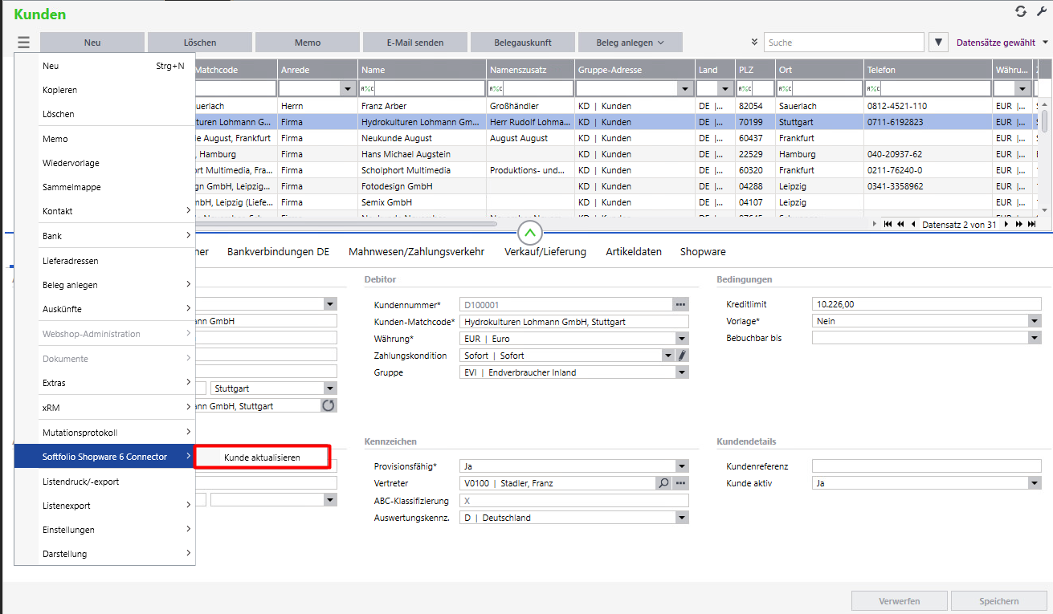Click the pencil icon beside Zahlungskondition
The height and width of the screenshot is (614, 1053).
(x=683, y=356)
